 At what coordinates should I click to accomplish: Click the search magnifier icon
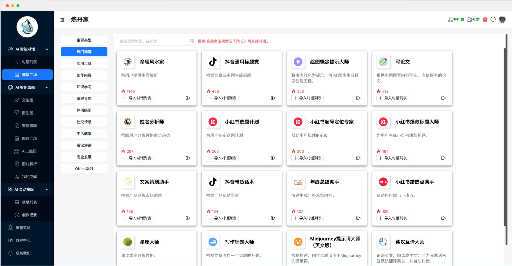pyautogui.click(x=192, y=41)
